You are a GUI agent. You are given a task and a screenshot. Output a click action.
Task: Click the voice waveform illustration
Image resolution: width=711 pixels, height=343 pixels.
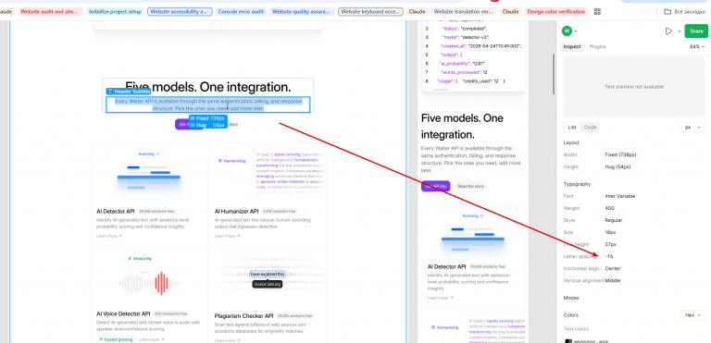tap(149, 283)
